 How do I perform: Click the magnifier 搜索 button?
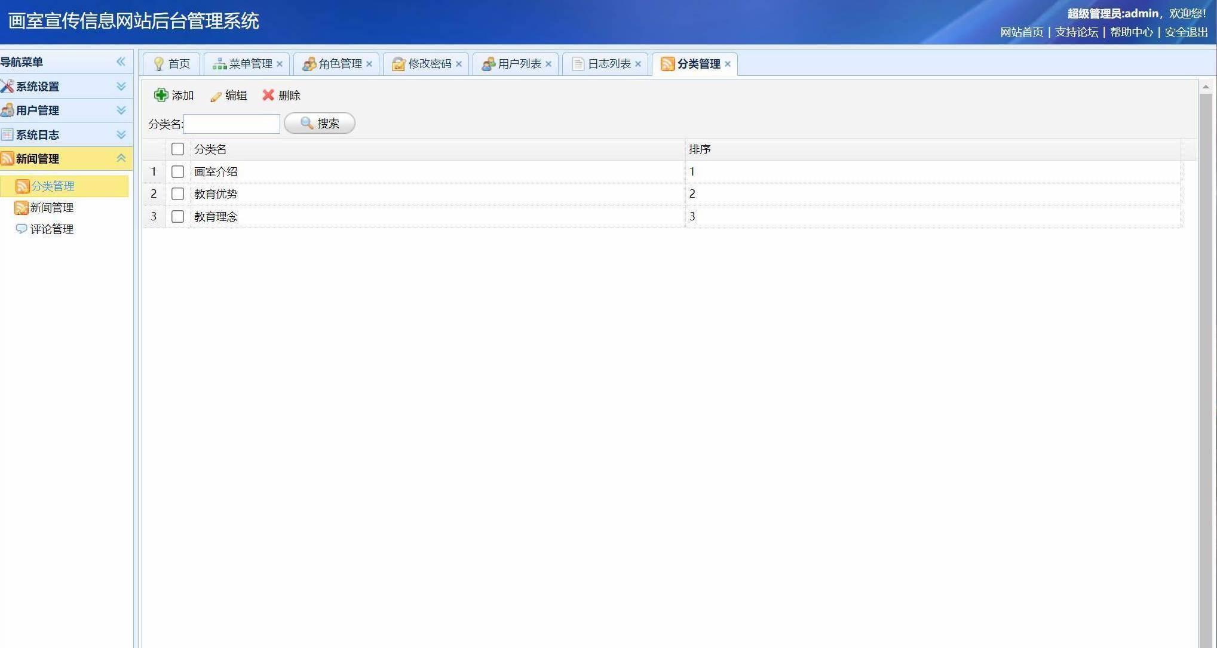320,123
